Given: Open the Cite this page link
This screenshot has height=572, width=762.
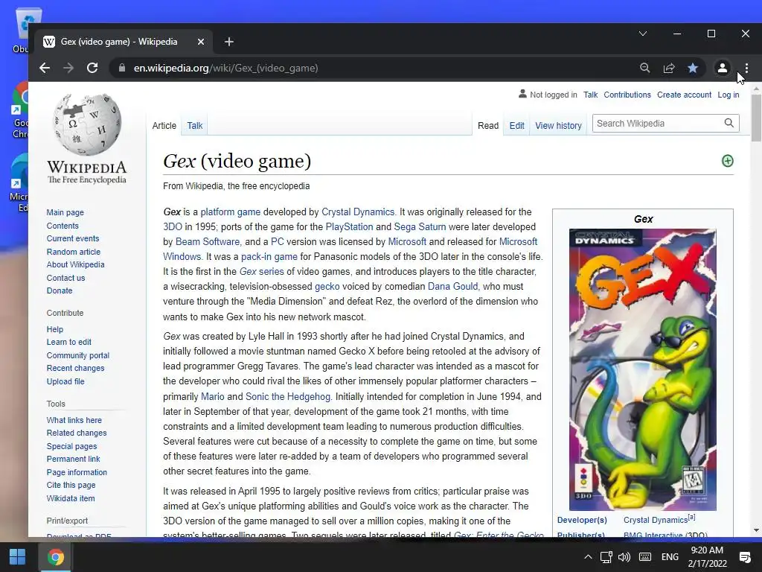Looking at the screenshot, I should tap(71, 485).
